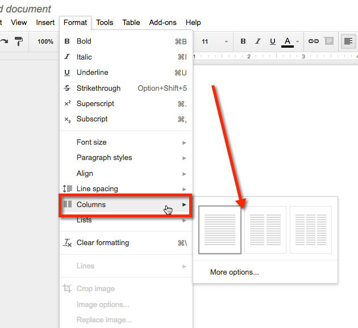Click the insert comment icon in toolbar

tap(329, 41)
